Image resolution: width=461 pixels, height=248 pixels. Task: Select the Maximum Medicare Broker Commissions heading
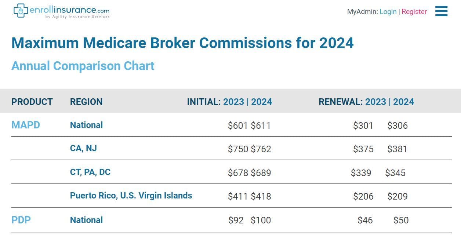click(182, 43)
